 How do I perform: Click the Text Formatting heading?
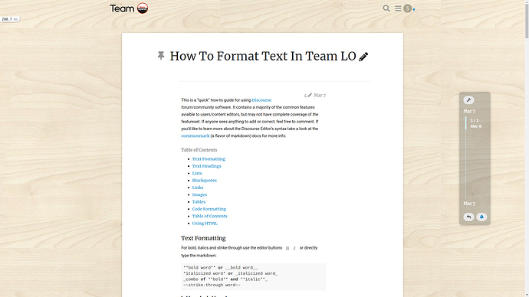[x=203, y=238]
